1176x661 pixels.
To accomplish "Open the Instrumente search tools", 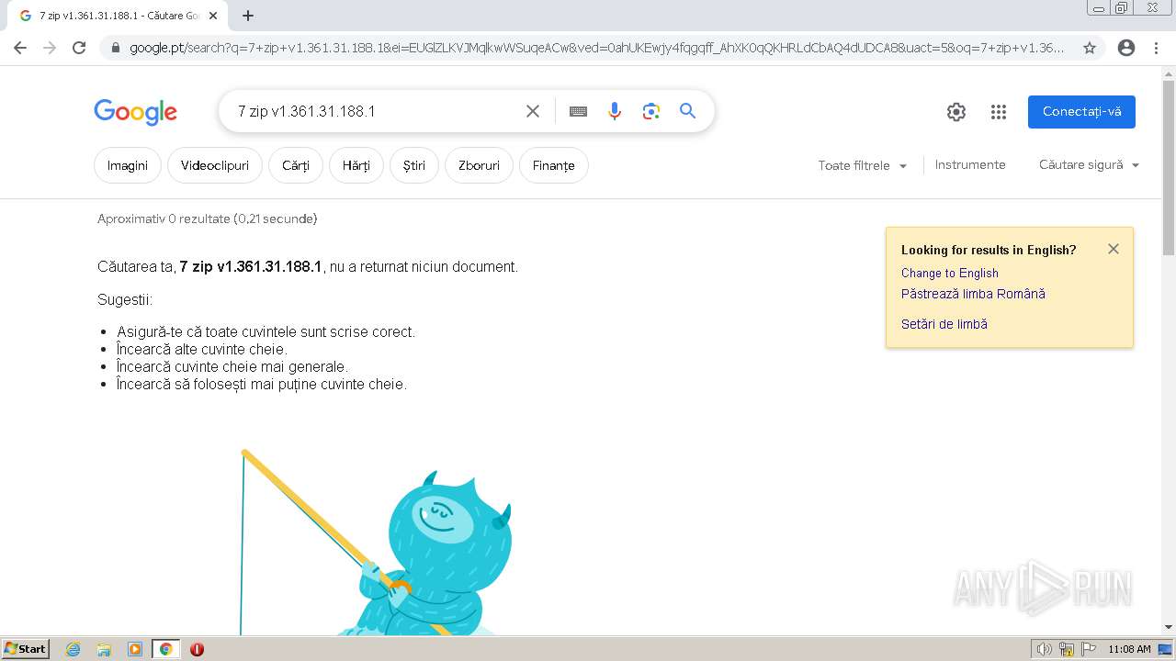I will pyautogui.click(x=970, y=165).
